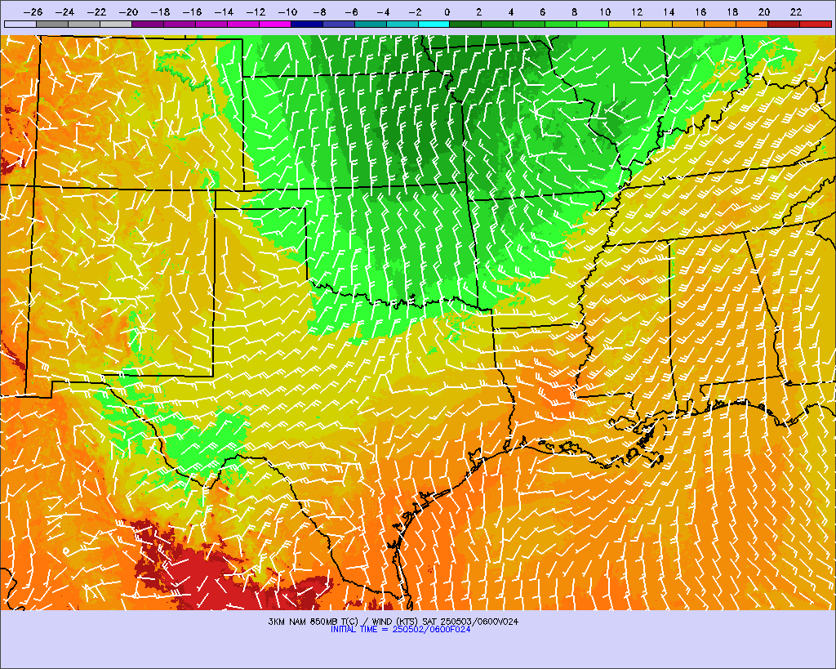Image resolution: width=836 pixels, height=669 pixels.
Task: Click the purple legend swatch between -20 and -18
Action: 148,24
